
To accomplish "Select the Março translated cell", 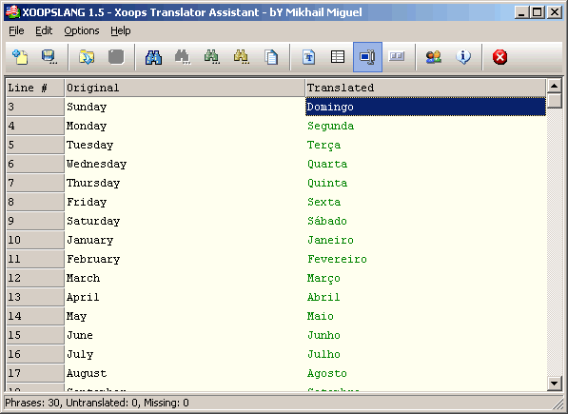I will 425,278.
